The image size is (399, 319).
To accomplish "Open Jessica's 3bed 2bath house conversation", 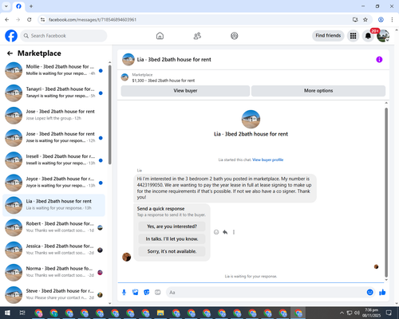I will [53, 250].
